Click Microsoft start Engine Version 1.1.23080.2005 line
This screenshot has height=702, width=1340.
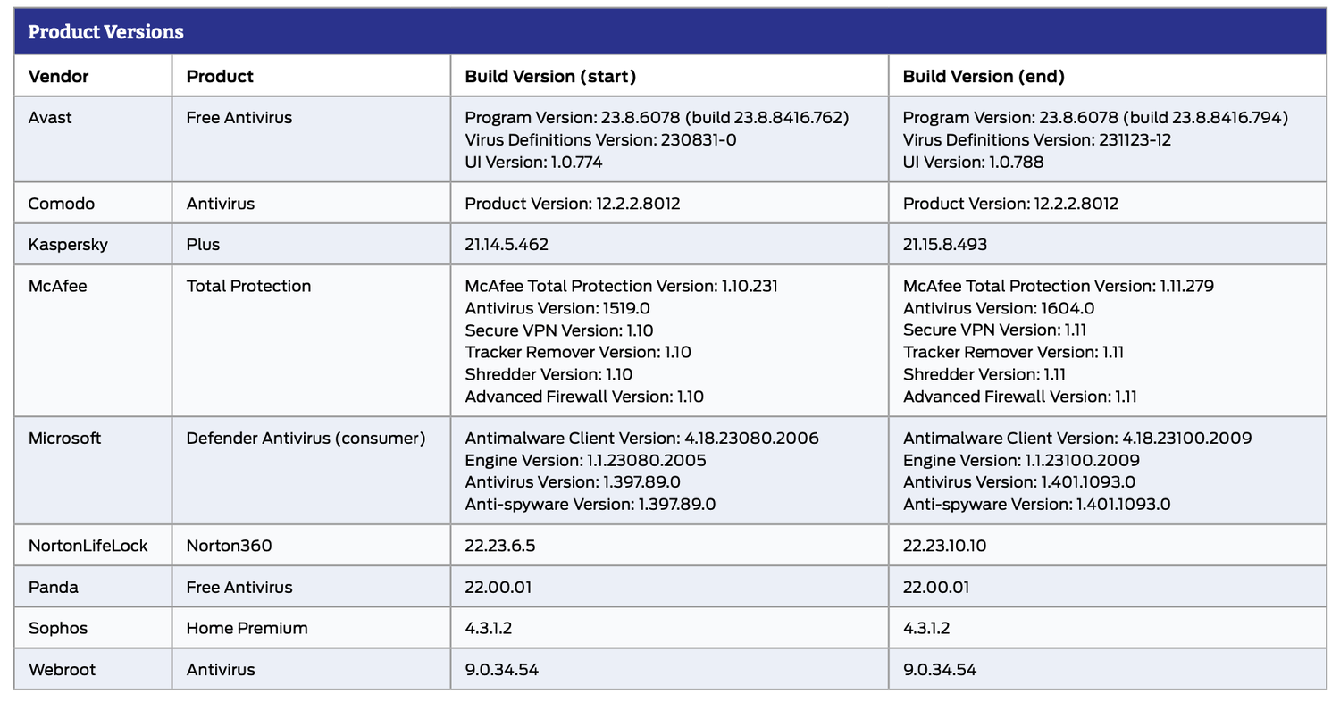pos(585,461)
